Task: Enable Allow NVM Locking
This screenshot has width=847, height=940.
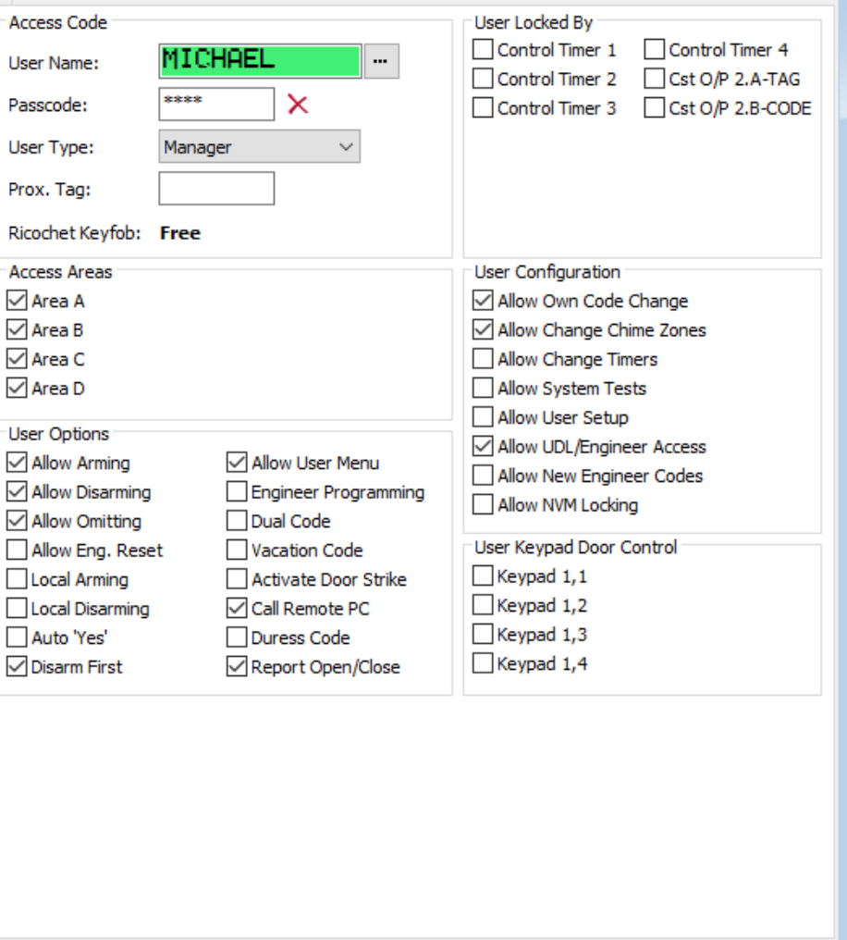Action: pyautogui.click(x=483, y=505)
